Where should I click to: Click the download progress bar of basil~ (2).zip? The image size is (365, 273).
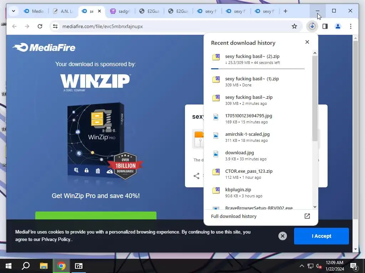click(x=258, y=69)
